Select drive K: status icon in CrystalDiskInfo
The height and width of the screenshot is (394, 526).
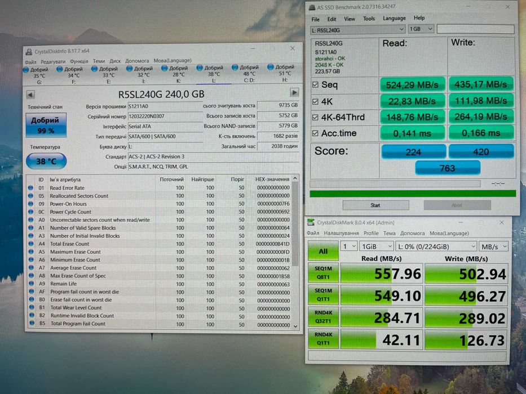tap(165, 68)
